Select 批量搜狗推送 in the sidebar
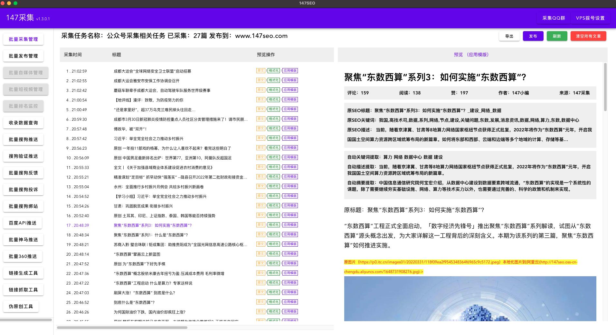Image resolution: width=616 pixels, height=335 pixels. (x=23, y=139)
